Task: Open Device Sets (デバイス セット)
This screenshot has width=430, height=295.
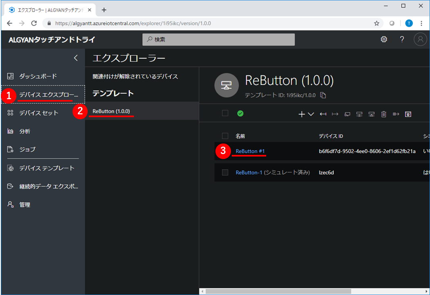Action: tap(38, 113)
